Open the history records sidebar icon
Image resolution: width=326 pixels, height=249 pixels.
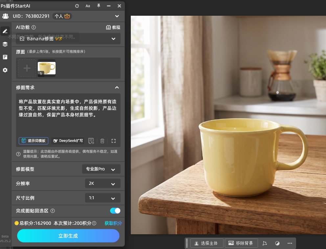pyautogui.click(x=5, y=57)
